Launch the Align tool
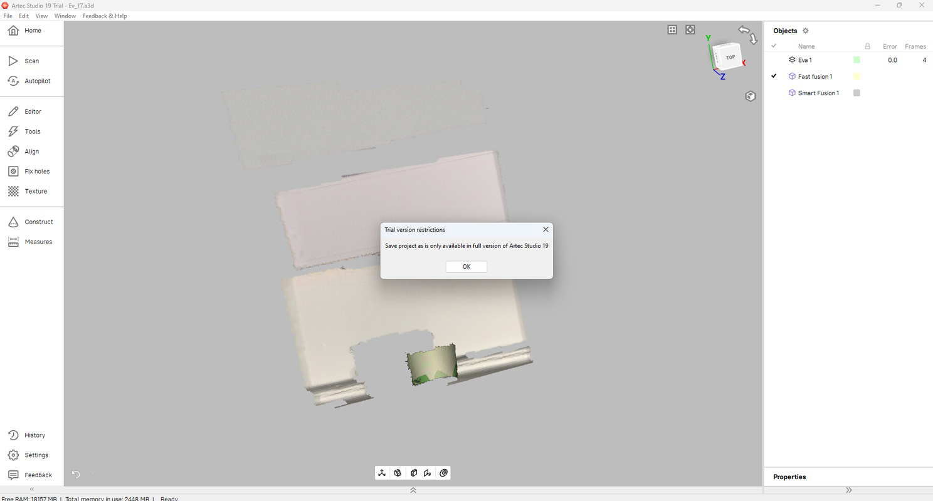Image resolution: width=933 pixels, height=501 pixels. [31, 151]
